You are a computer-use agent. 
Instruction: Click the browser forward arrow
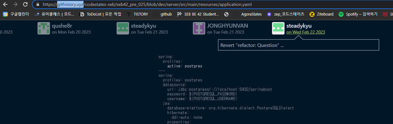[x=15, y=5]
